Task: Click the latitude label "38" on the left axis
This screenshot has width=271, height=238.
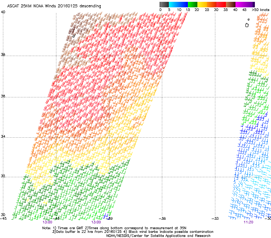Action: pyautogui.click(x=3, y=55)
